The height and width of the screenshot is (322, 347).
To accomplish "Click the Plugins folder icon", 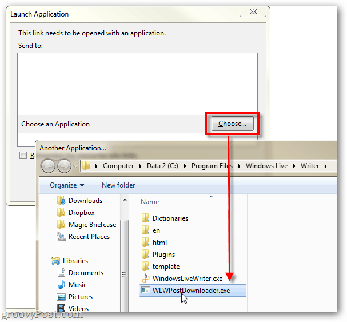I will pyautogui.click(x=145, y=254).
